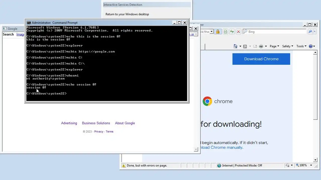This screenshot has height=180, width=321.
Task: Open search provider dropdown next to magnifier
Action: 314,31
